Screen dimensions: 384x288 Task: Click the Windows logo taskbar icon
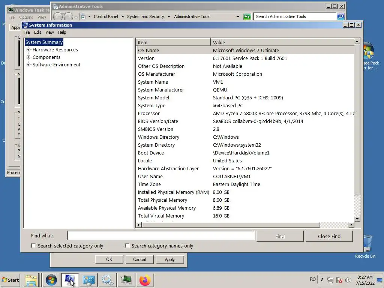point(51,280)
